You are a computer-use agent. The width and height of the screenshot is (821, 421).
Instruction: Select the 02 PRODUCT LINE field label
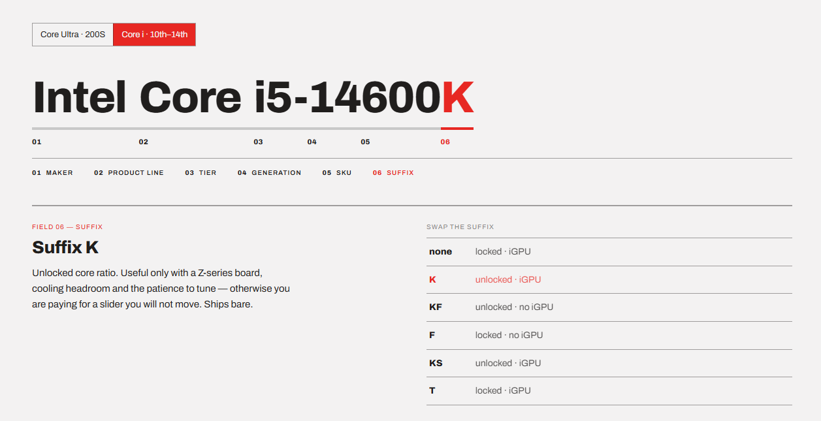click(129, 173)
